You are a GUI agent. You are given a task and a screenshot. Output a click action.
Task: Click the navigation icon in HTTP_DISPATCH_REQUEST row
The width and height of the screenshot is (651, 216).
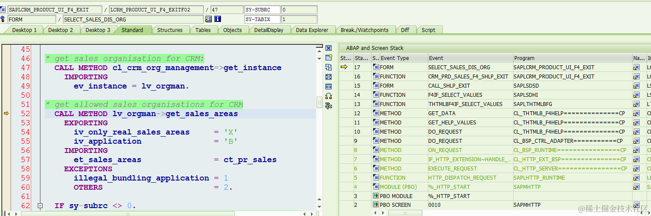[x=637, y=178]
